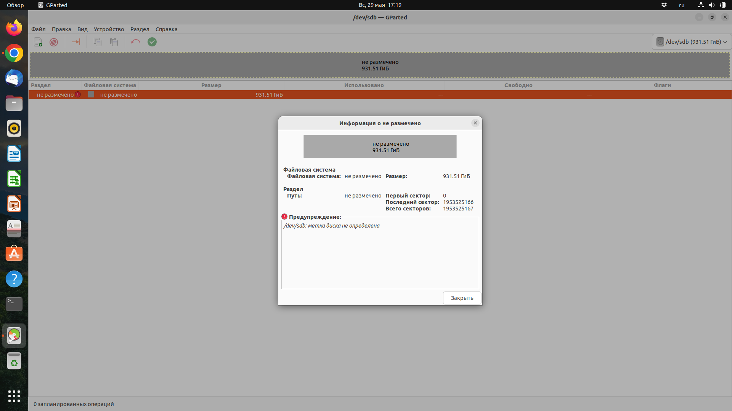This screenshot has height=411, width=732.
Task: Open the system status menu in top bar
Action: 711,5
